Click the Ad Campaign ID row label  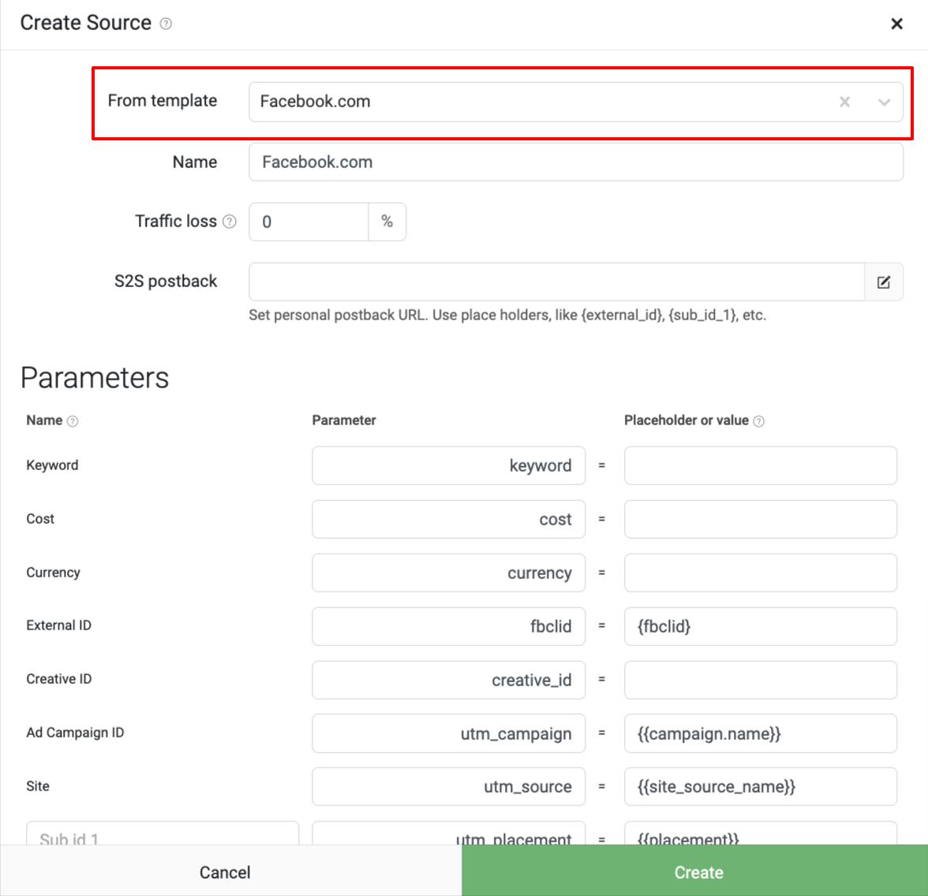[x=75, y=733]
